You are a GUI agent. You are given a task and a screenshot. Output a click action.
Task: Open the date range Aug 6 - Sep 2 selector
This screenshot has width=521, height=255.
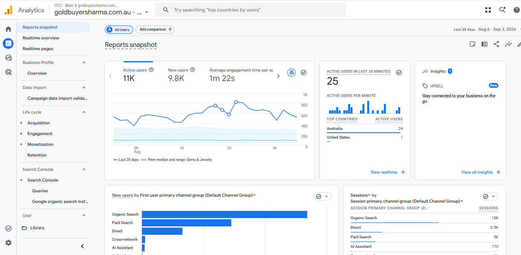tap(497, 29)
